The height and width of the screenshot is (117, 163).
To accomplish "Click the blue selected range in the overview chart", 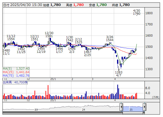I will pos(133,109).
